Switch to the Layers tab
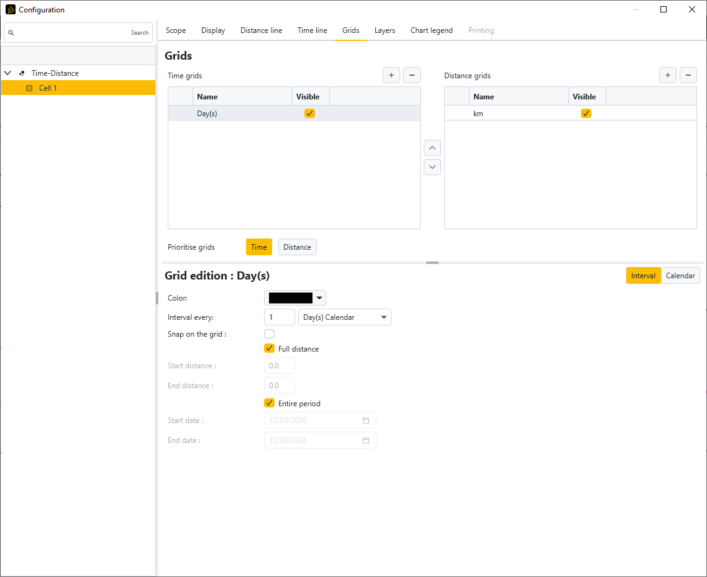The image size is (707, 577). 385,30
